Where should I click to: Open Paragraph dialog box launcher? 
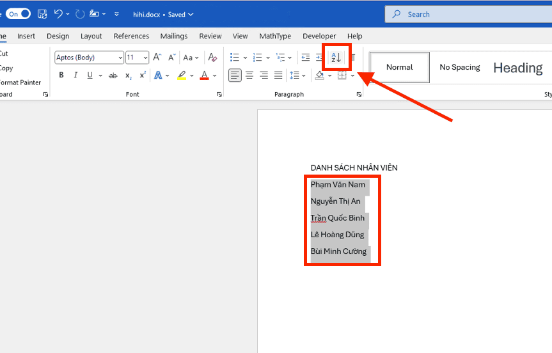(x=359, y=94)
